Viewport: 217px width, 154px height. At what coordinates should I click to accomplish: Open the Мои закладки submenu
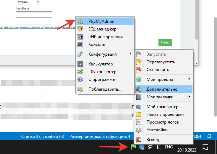(164, 97)
